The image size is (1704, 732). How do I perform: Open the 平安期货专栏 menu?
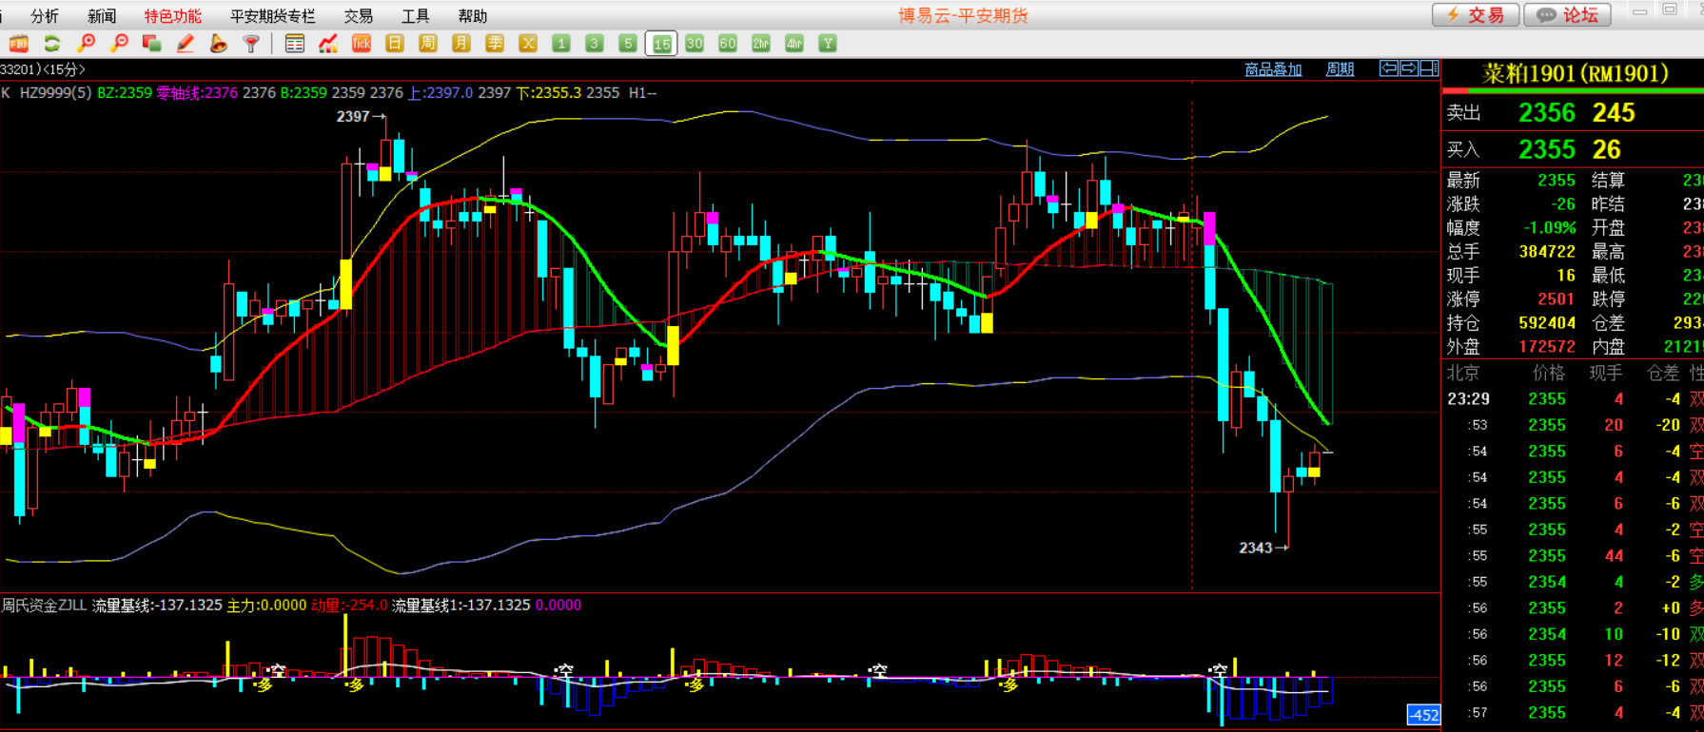(x=272, y=16)
